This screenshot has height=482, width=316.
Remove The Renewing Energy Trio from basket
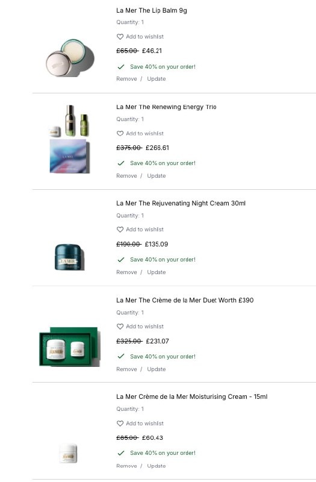pyautogui.click(x=126, y=176)
